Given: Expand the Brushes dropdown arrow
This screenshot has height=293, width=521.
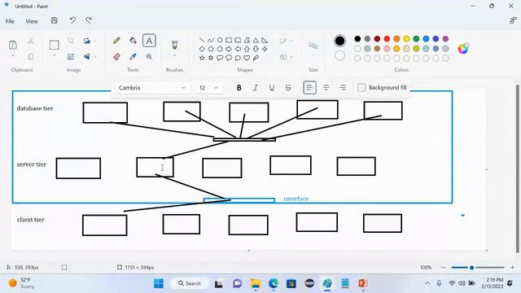Looking at the screenshot, I should coord(174,55).
